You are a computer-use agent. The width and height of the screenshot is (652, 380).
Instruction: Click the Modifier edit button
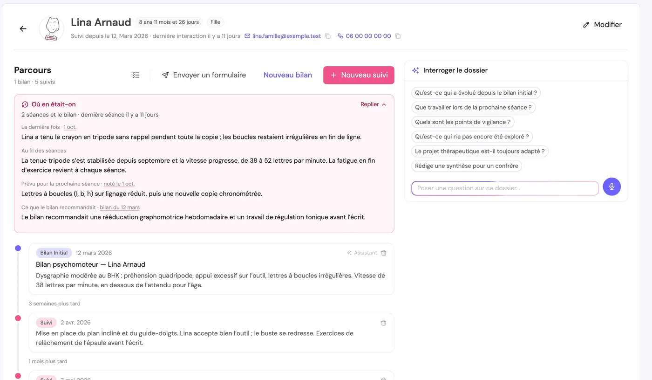(602, 25)
